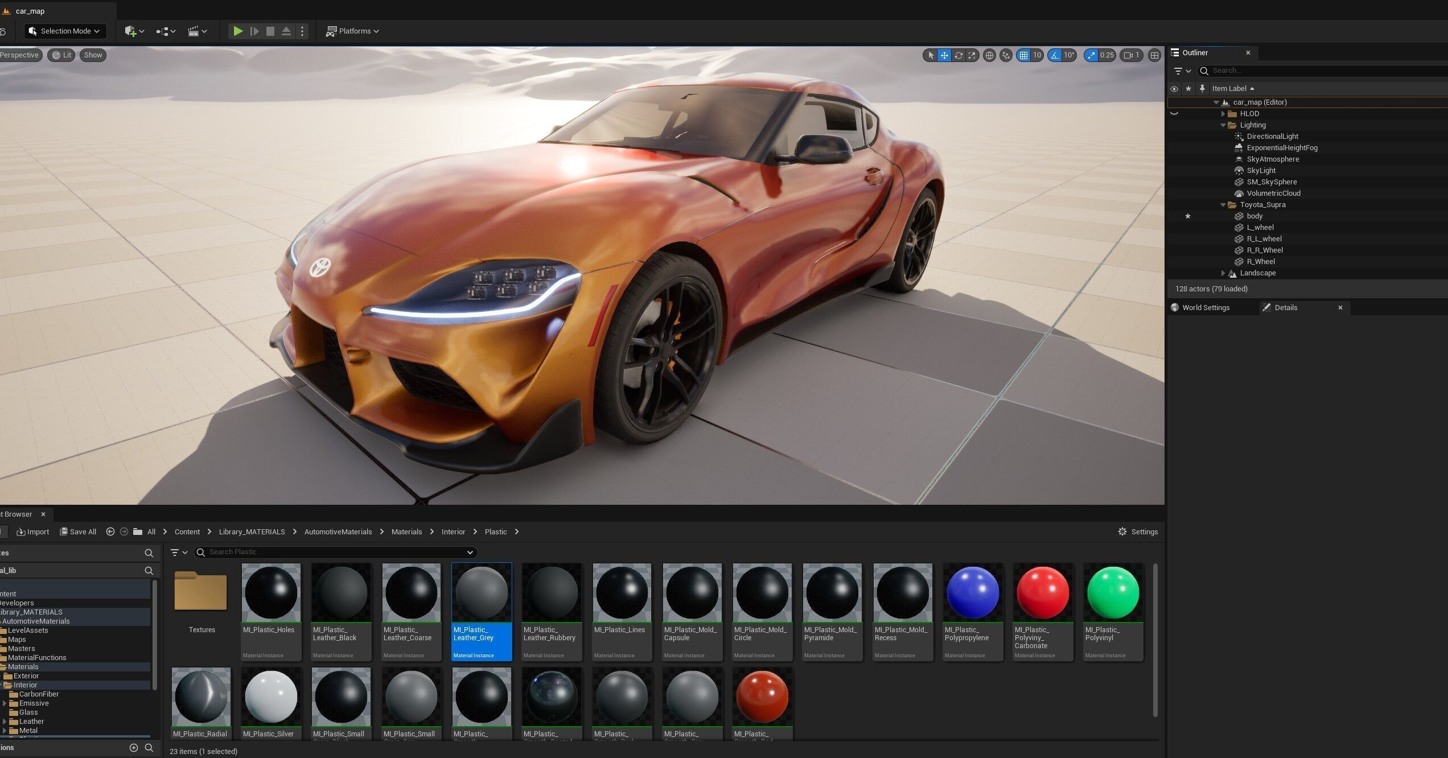The width and height of the screenshot is (1448, 758).
Task: Click the green Play button
Action: (238, 31)
